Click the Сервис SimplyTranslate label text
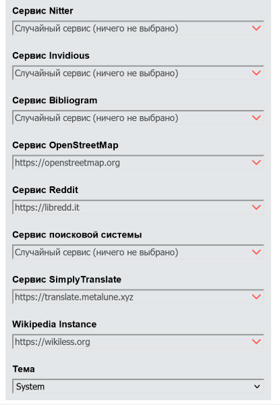 tap(67, 279)
